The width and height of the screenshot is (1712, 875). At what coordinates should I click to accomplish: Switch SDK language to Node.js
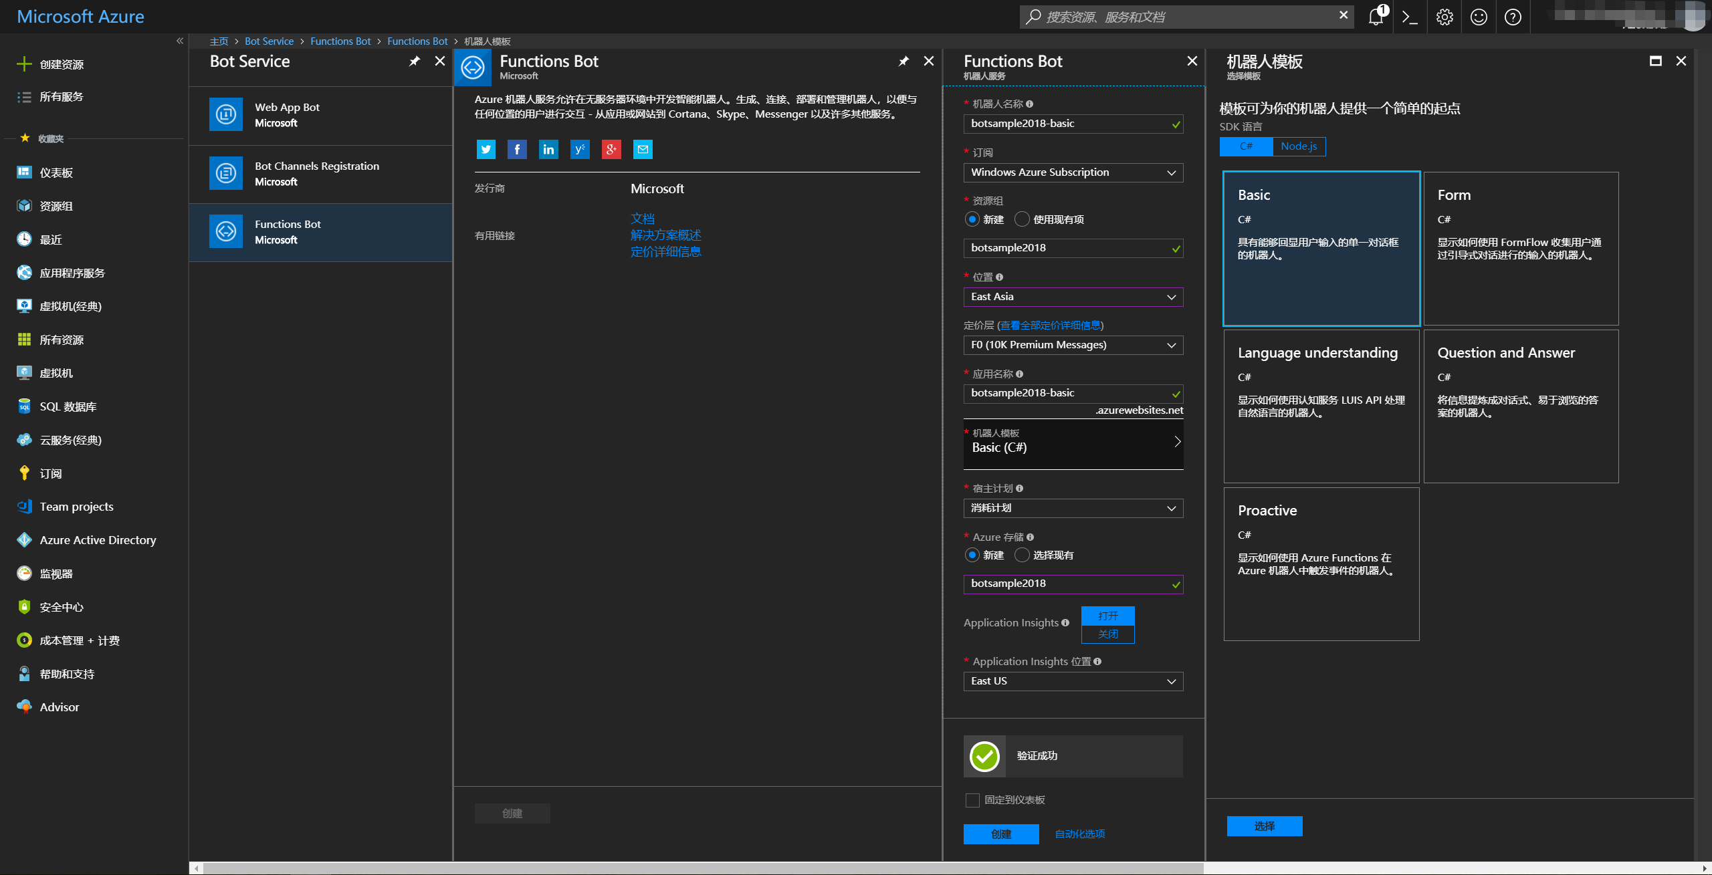(x=1299, y=146)
